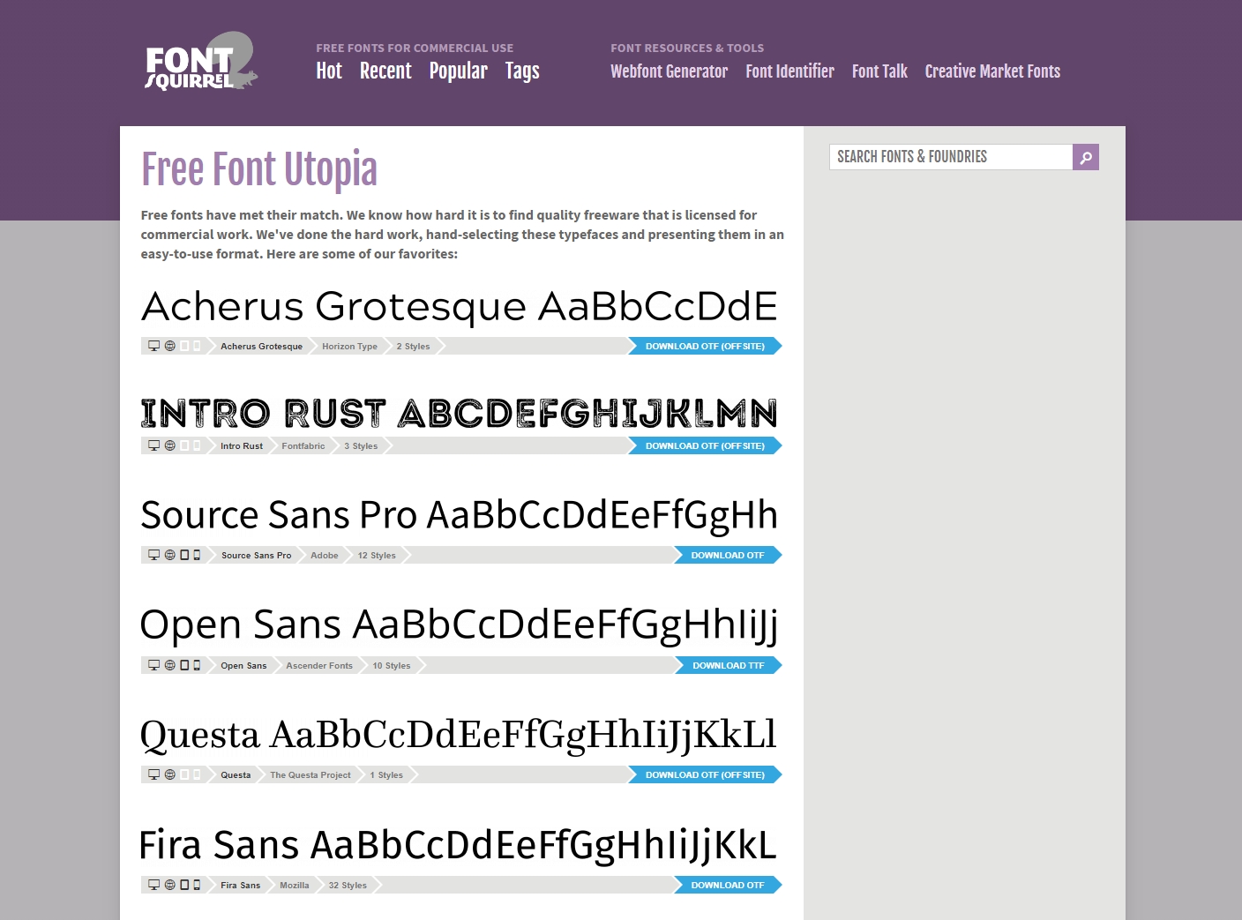Screen dimensions: 1242x920
Task: Click web globe icon in Fira Sans row
Action: coord(170,885)
